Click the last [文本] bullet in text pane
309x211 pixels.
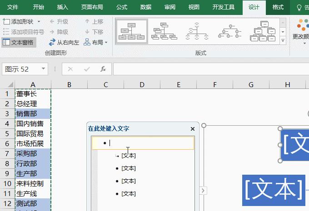point(129,194)
